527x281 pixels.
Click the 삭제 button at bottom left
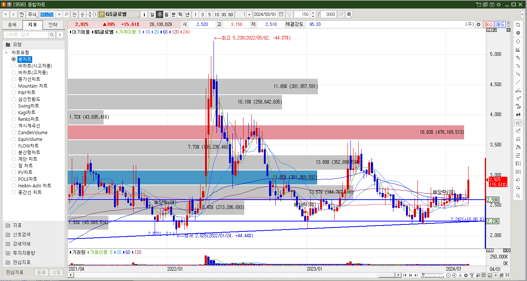point(56,272)
